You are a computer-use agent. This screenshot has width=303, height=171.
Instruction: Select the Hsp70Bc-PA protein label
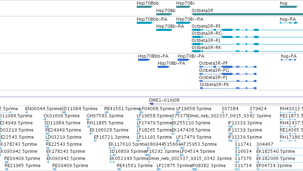tap(191, 56)
